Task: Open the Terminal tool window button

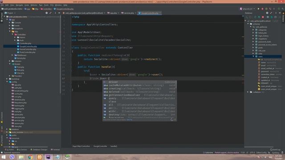Action: (x=55, y=150)
